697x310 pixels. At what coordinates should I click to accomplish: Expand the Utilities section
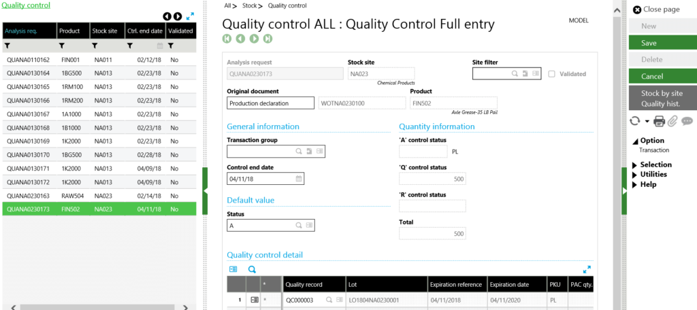point(635,175)
